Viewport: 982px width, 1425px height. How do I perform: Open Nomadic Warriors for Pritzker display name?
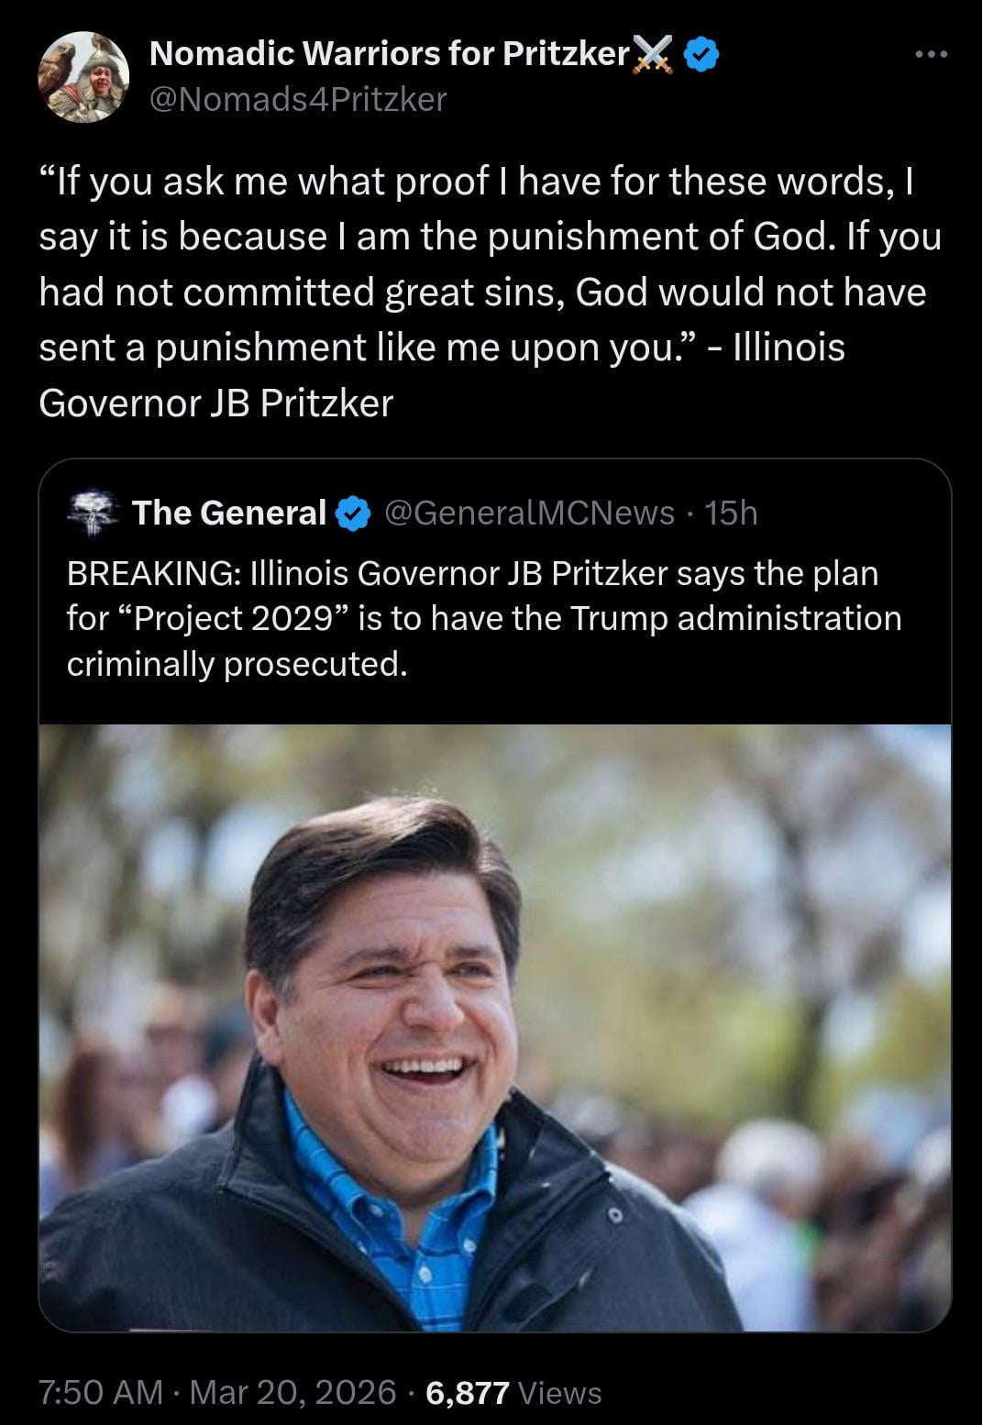pyautogui.click(x=388, y=55)
